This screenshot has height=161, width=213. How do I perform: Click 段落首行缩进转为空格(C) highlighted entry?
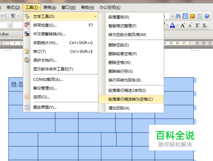[x=131, y=99]
